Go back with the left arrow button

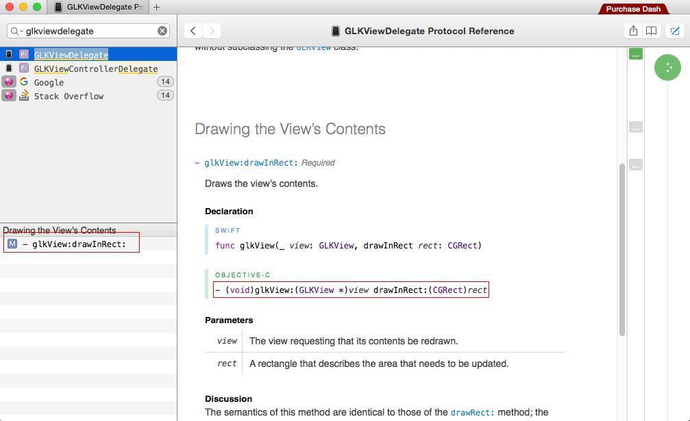tap(193, 31)
